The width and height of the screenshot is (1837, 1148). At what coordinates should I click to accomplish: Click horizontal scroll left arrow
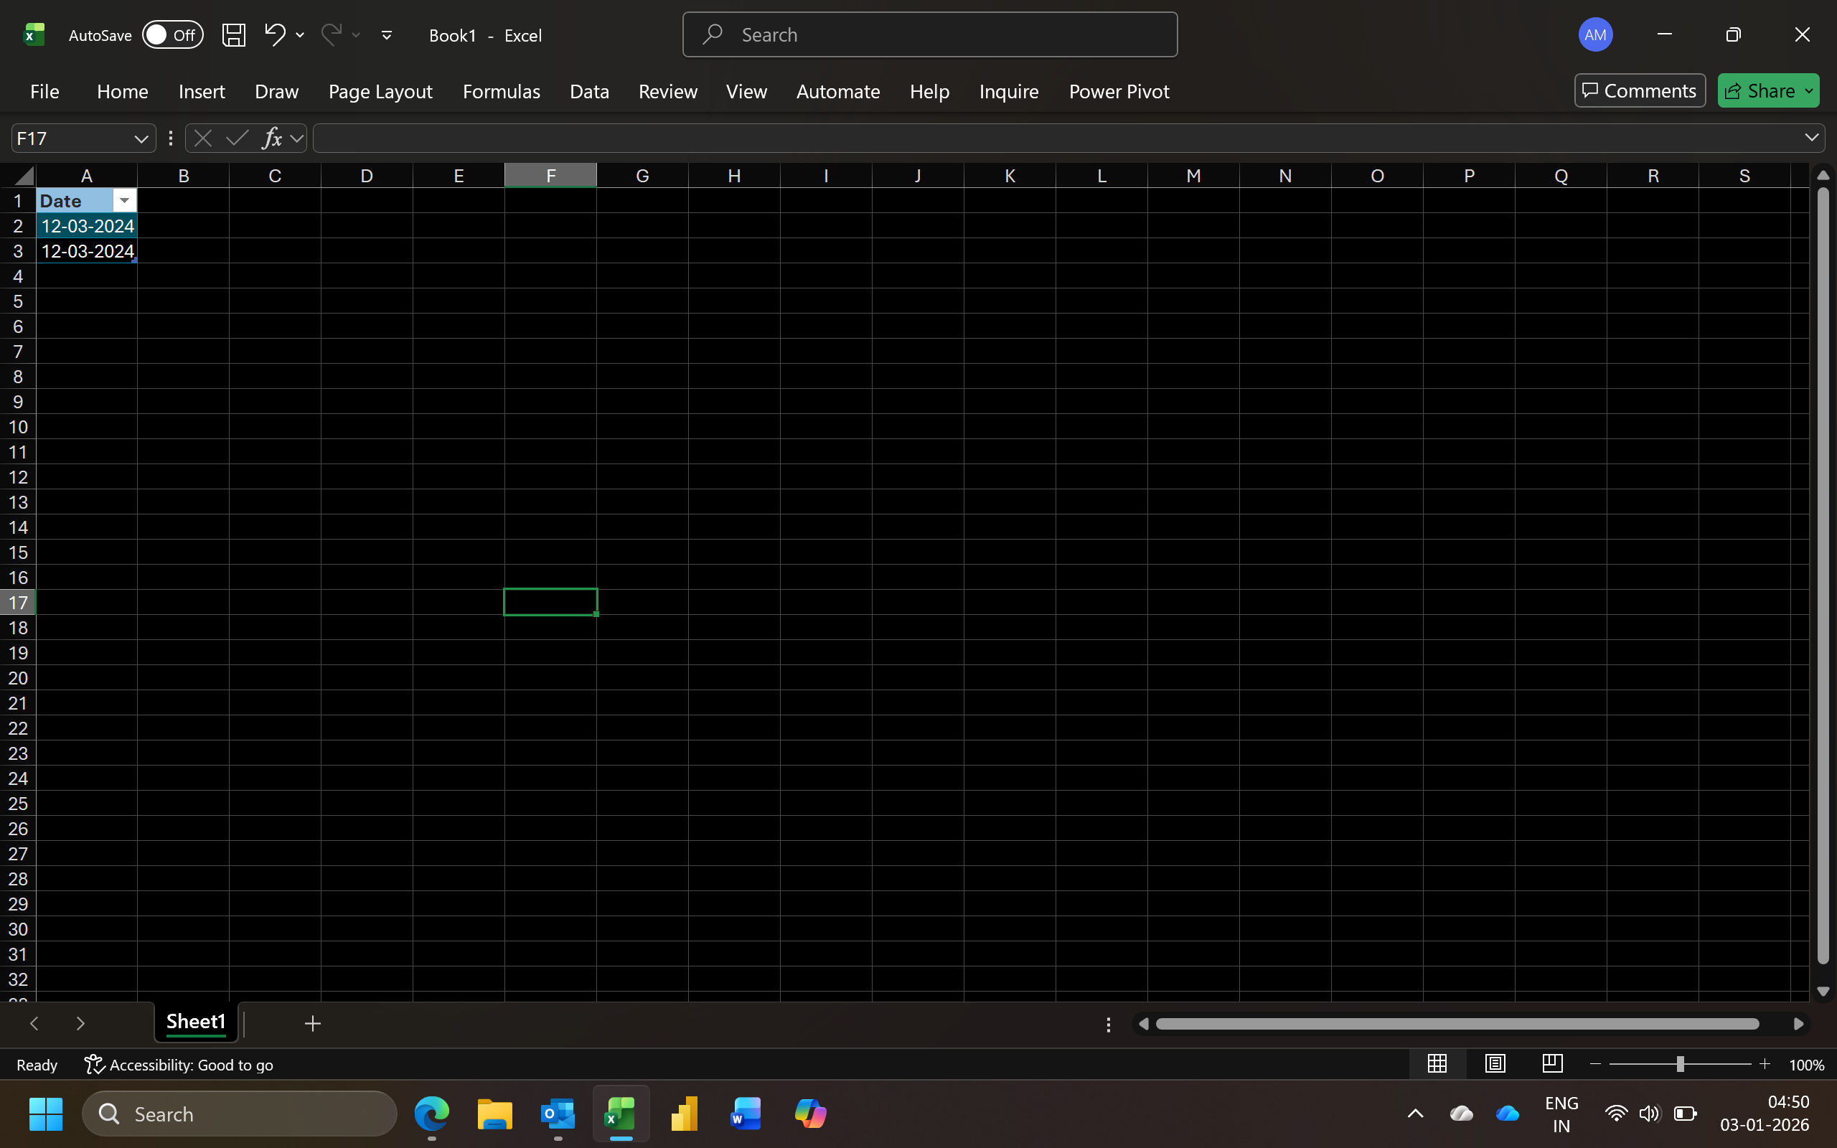pyautogui.click(x=1144, y=1025)
